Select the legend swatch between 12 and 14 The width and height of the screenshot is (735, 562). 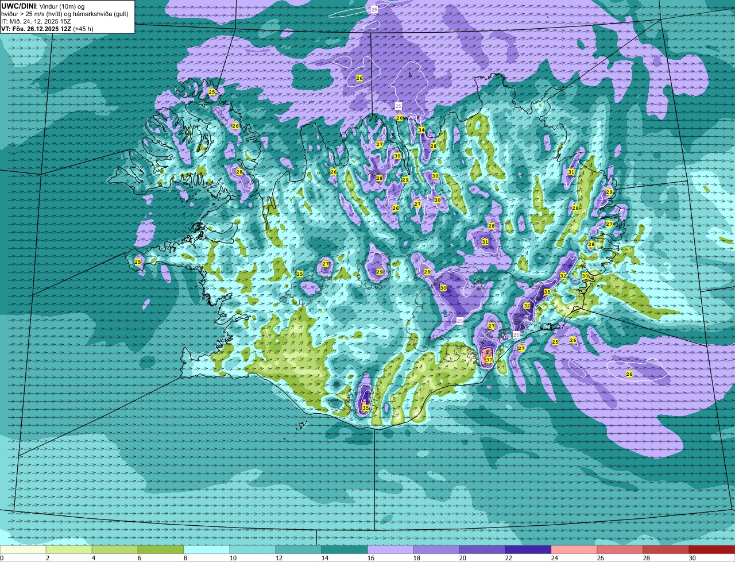click(299, 550)
